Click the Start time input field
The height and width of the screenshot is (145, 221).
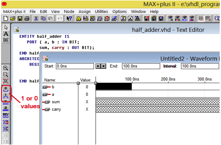(x=75, y=66)
